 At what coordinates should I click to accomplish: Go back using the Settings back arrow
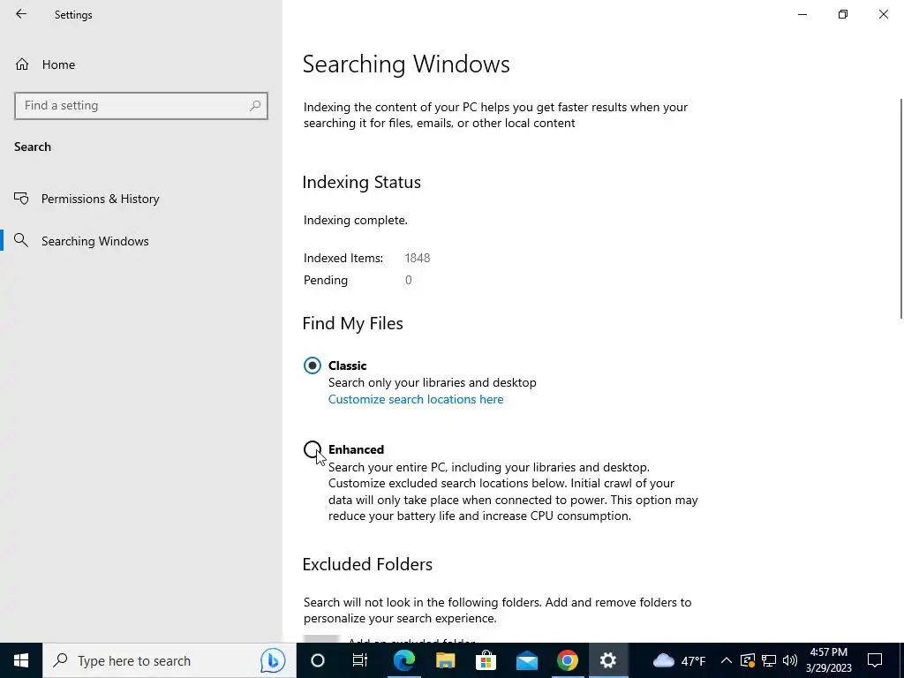click(x=21, y=14)
